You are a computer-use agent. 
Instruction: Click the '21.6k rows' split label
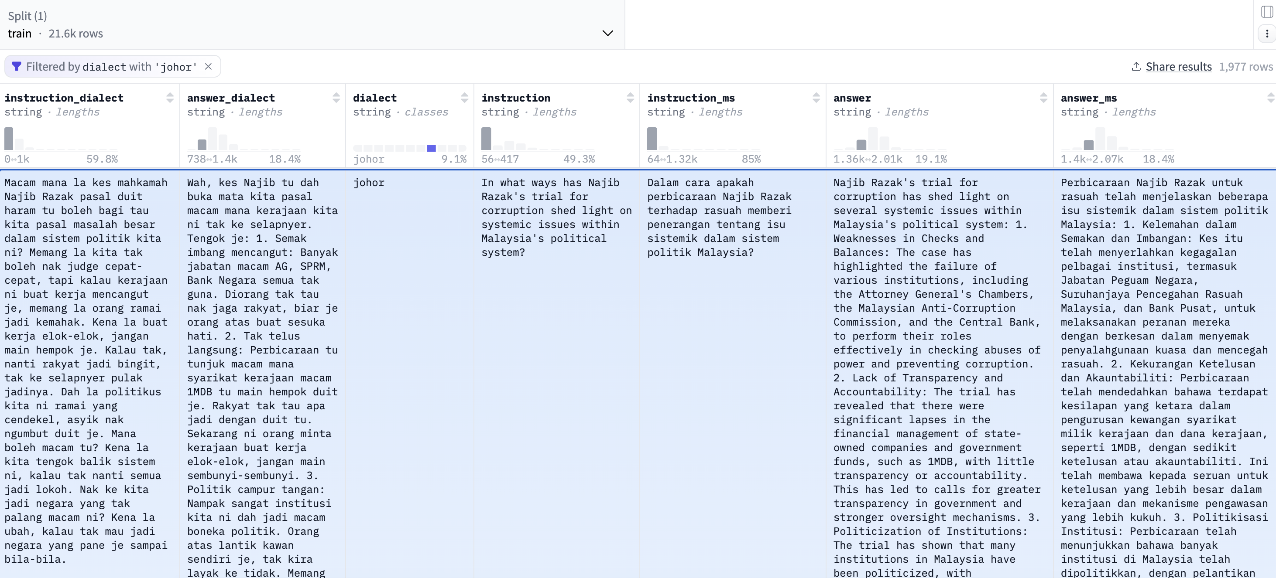[76, 33]
